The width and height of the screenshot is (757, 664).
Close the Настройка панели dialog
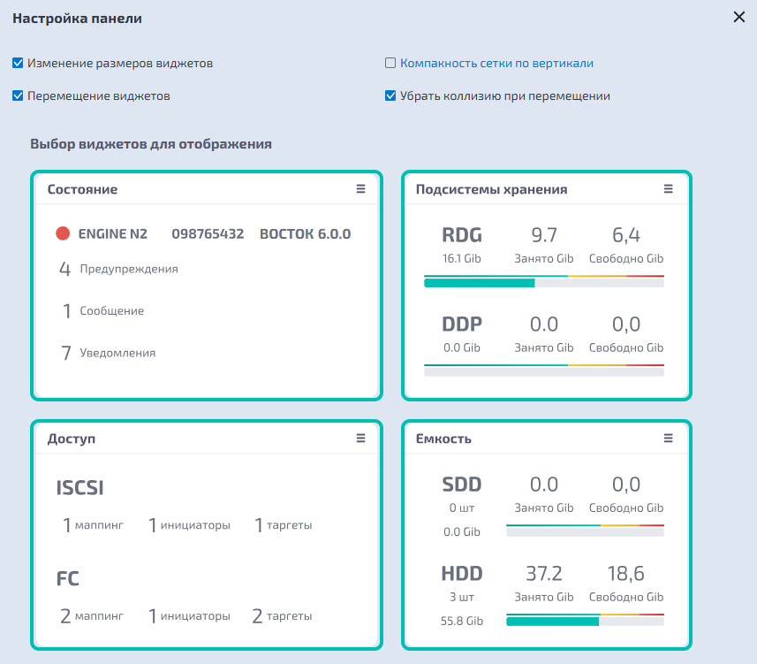coord(738,17)
